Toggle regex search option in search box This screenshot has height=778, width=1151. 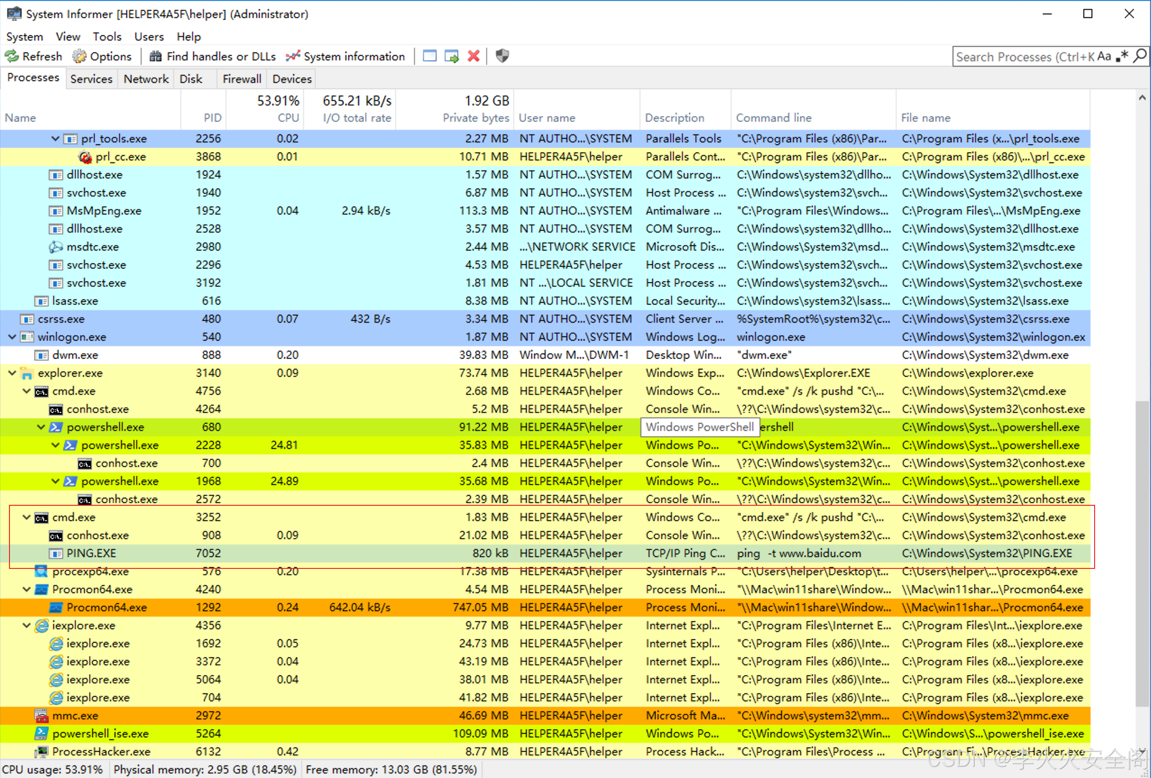tap(1122, 56)
